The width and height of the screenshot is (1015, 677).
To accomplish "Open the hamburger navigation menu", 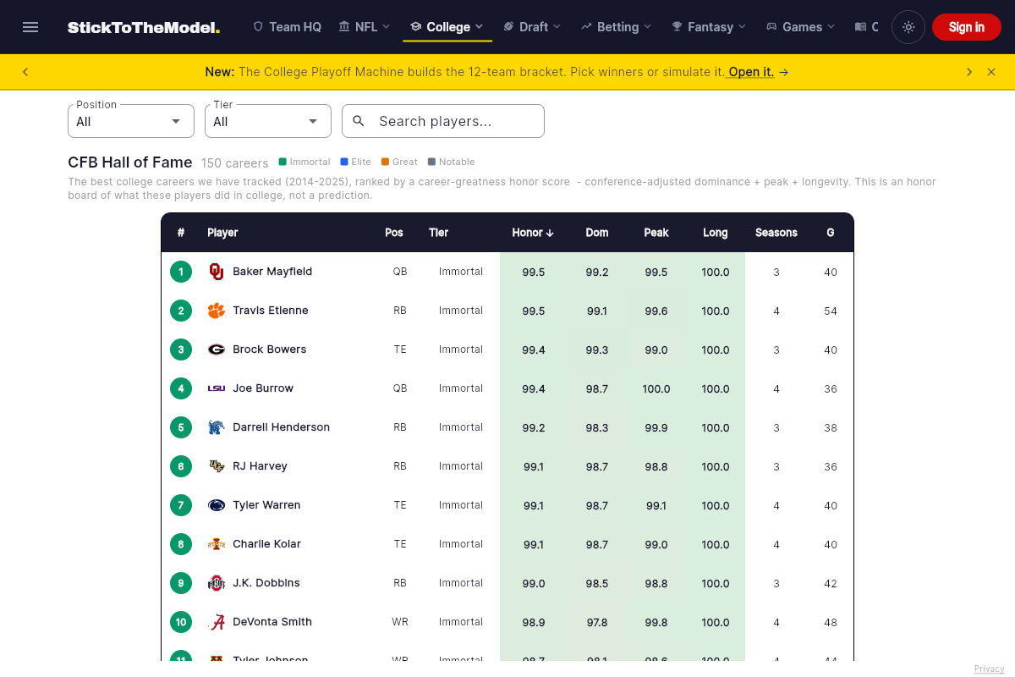I will pos(30,27).
